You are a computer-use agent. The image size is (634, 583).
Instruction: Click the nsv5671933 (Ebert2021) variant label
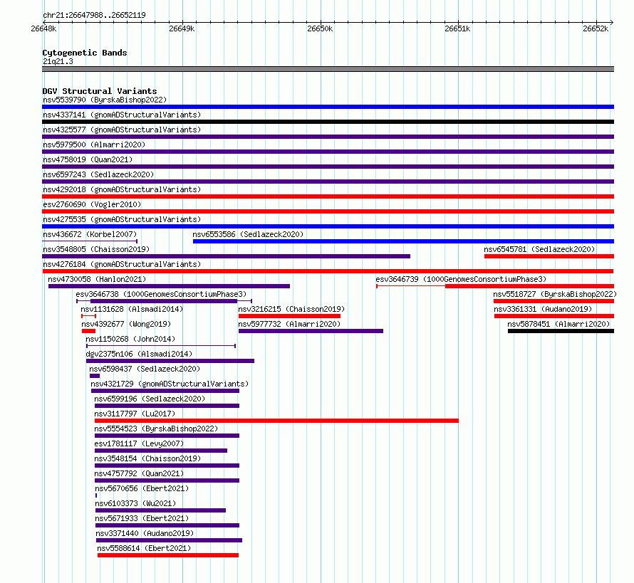pyautogui.click(x=142, y=518)
